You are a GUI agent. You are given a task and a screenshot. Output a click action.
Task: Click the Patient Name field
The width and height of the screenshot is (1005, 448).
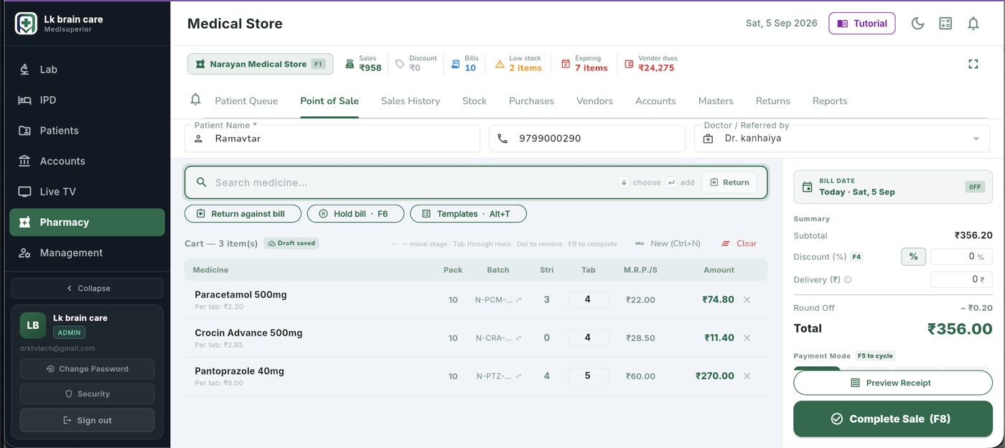click(x=332, y=139)
